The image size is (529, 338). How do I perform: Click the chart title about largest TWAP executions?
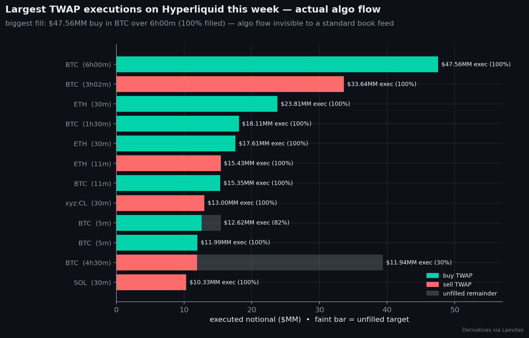(193, 10)
